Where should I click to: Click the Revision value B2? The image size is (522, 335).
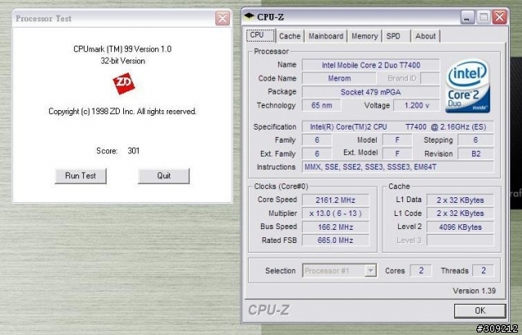tap(476, 154)
